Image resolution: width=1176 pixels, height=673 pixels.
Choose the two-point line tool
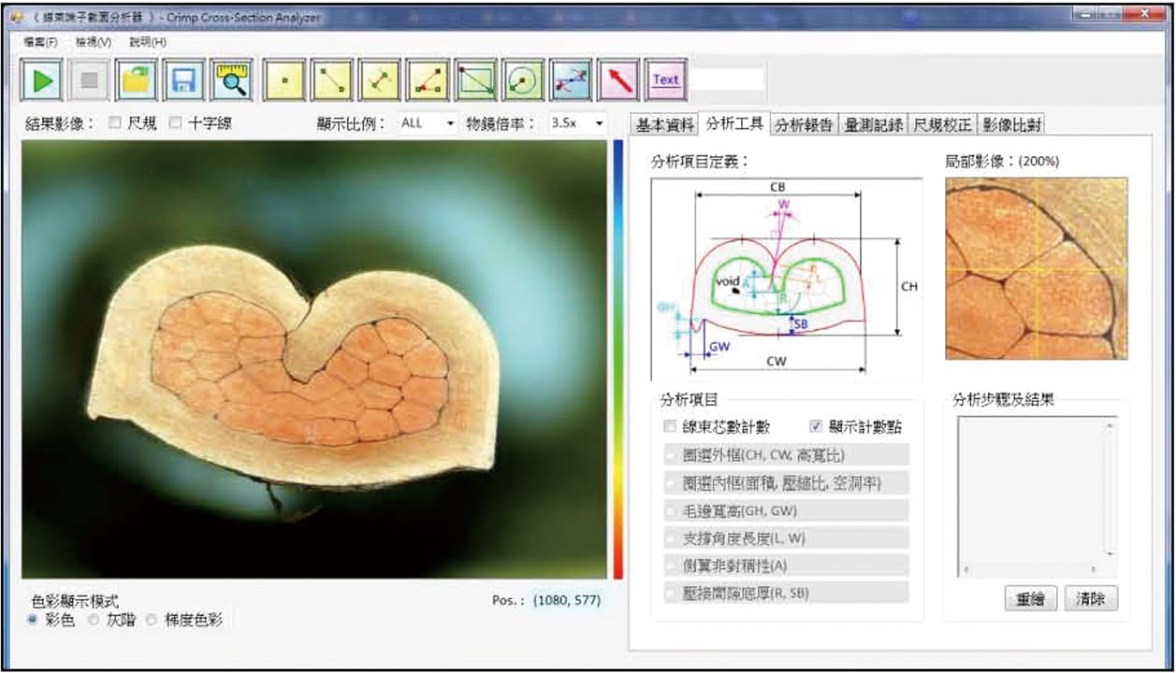[331, 81]
